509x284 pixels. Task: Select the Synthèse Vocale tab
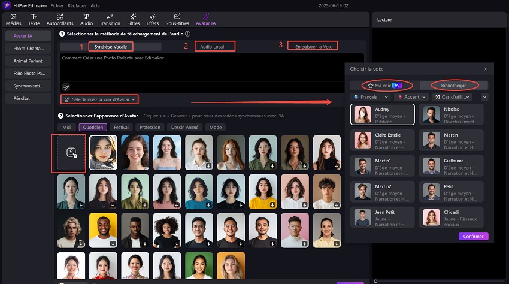tap(111, 47)
